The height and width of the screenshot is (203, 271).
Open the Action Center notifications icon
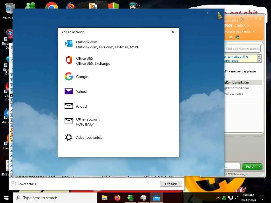262,198
